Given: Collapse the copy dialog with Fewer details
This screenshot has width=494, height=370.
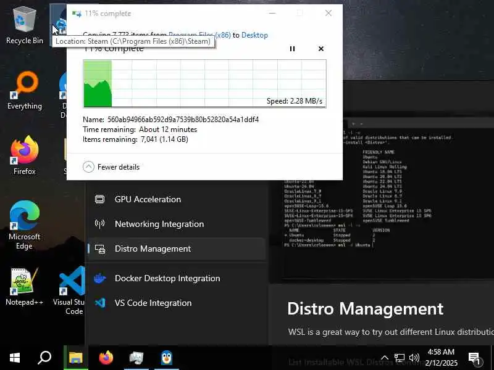Looking at the screenshot, I should click(111, 166).
